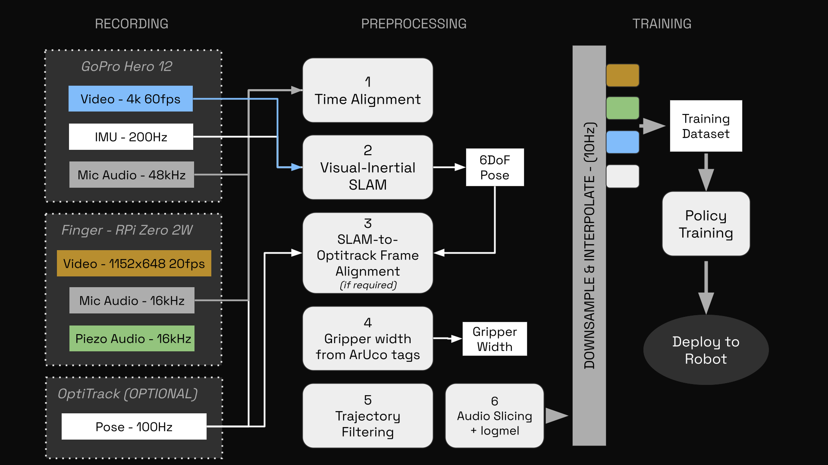Pick the blue color swatch
The height and width of the screenshot is (465, 828).
pos(623,142)
